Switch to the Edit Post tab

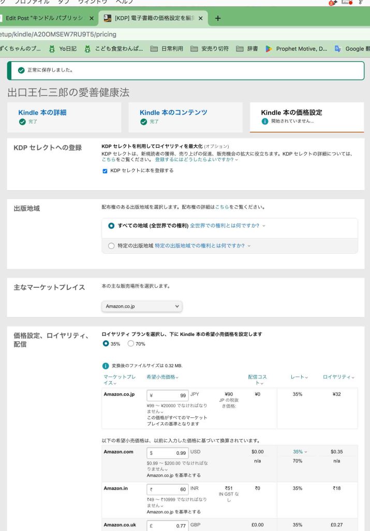click(44, 18)
